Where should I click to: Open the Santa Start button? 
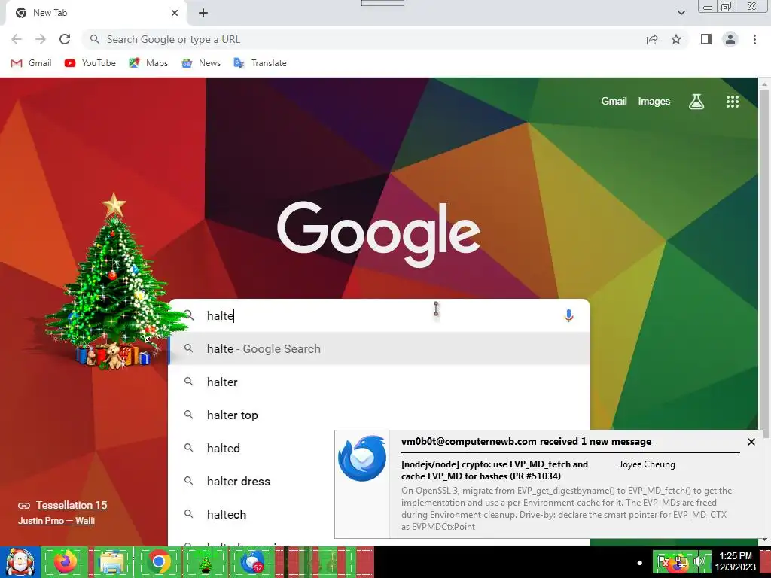[20, 562]
